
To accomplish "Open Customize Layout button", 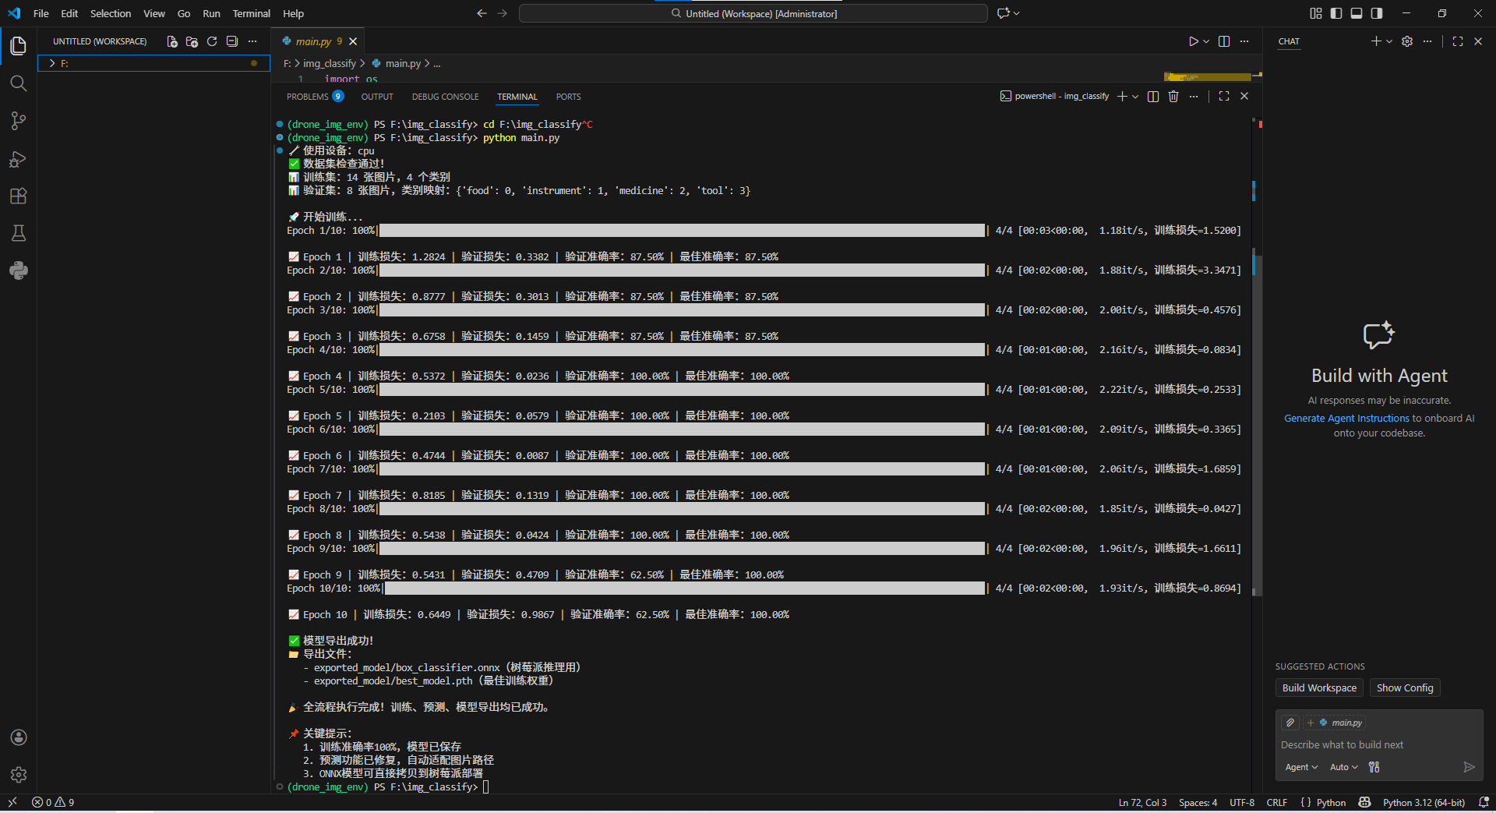I will coord(1316,13).
